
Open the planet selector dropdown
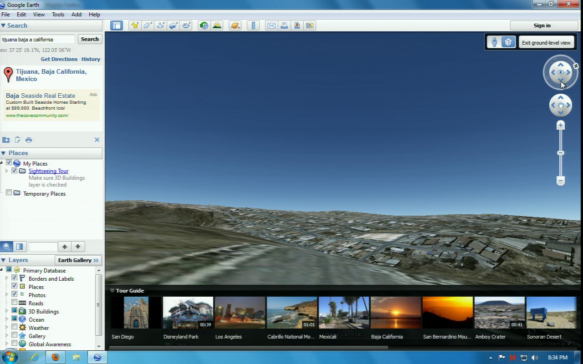pos(235,25)
